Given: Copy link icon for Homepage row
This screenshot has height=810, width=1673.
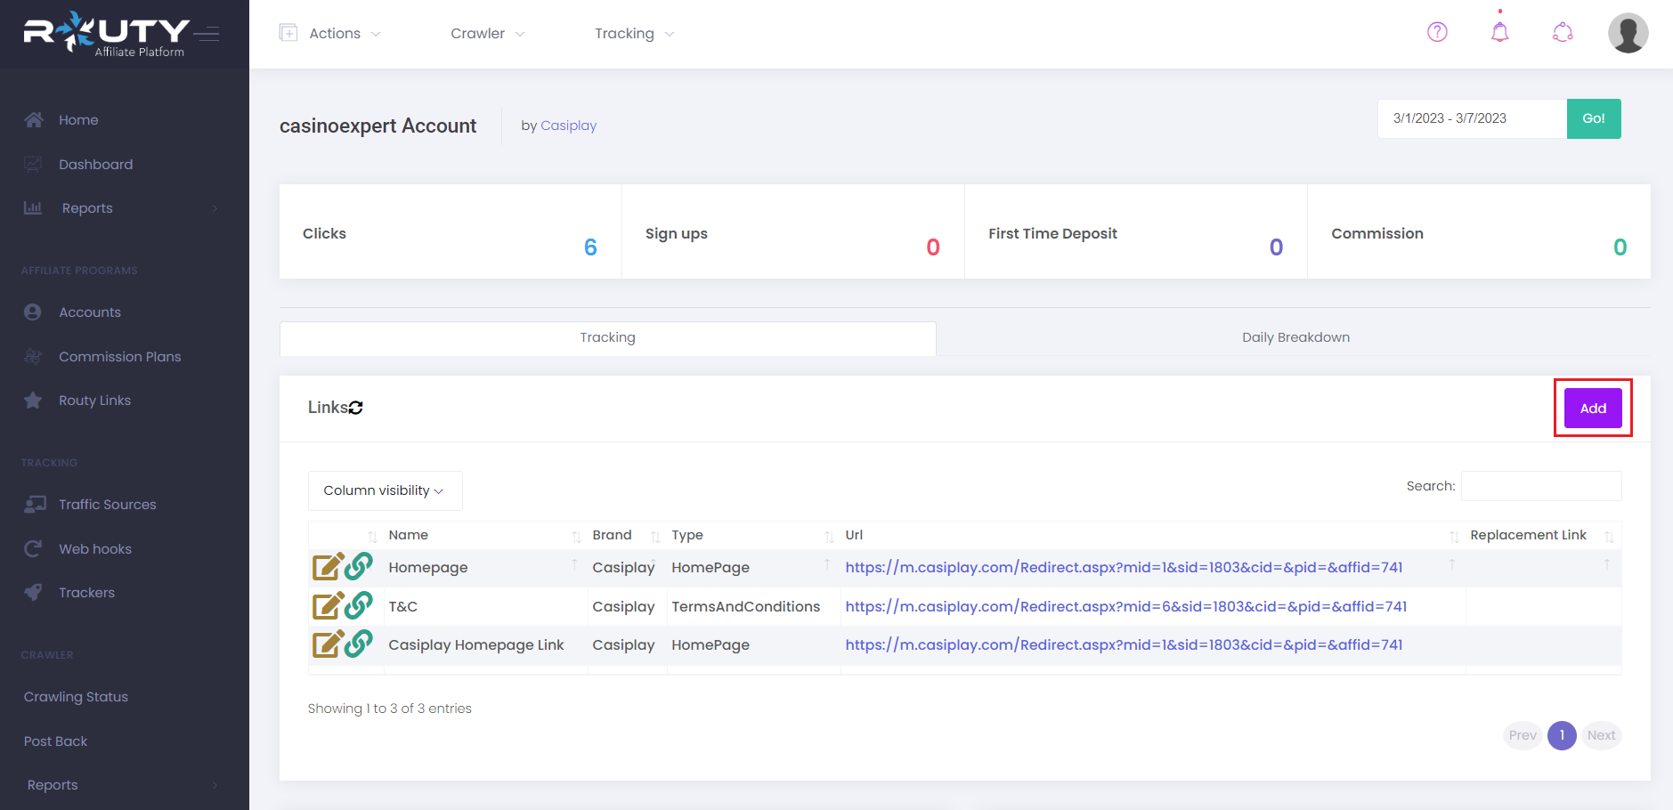Looking at the screenshot, I should click(x=359, y=566).
